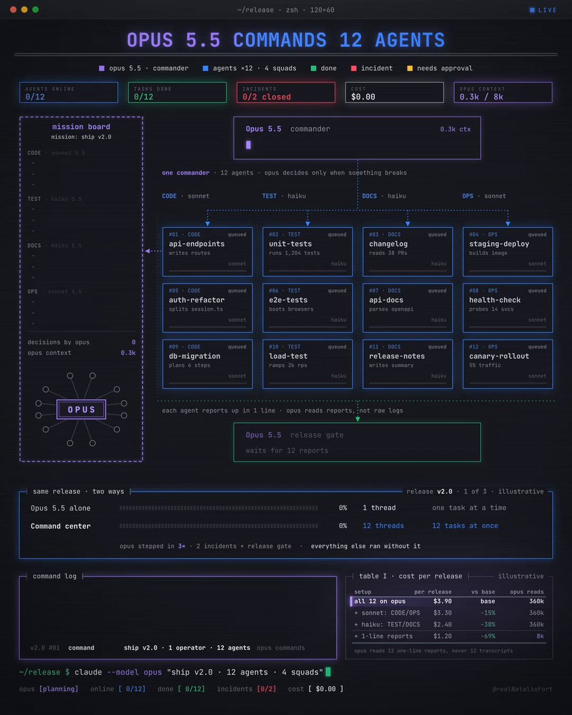
Task: Click the claude command prompt line
Action: [175, 672]
